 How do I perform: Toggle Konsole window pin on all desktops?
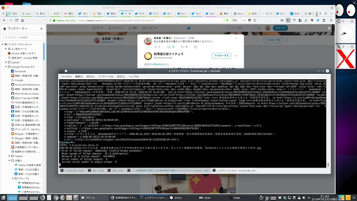pos(66,71)
